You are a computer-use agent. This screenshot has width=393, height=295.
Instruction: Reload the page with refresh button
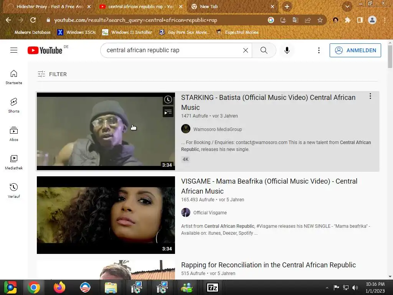point(33,20)
